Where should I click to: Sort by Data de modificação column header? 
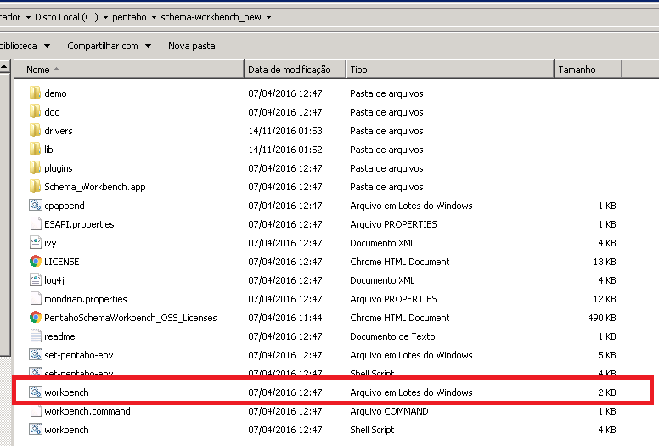(x=295, y=70)
